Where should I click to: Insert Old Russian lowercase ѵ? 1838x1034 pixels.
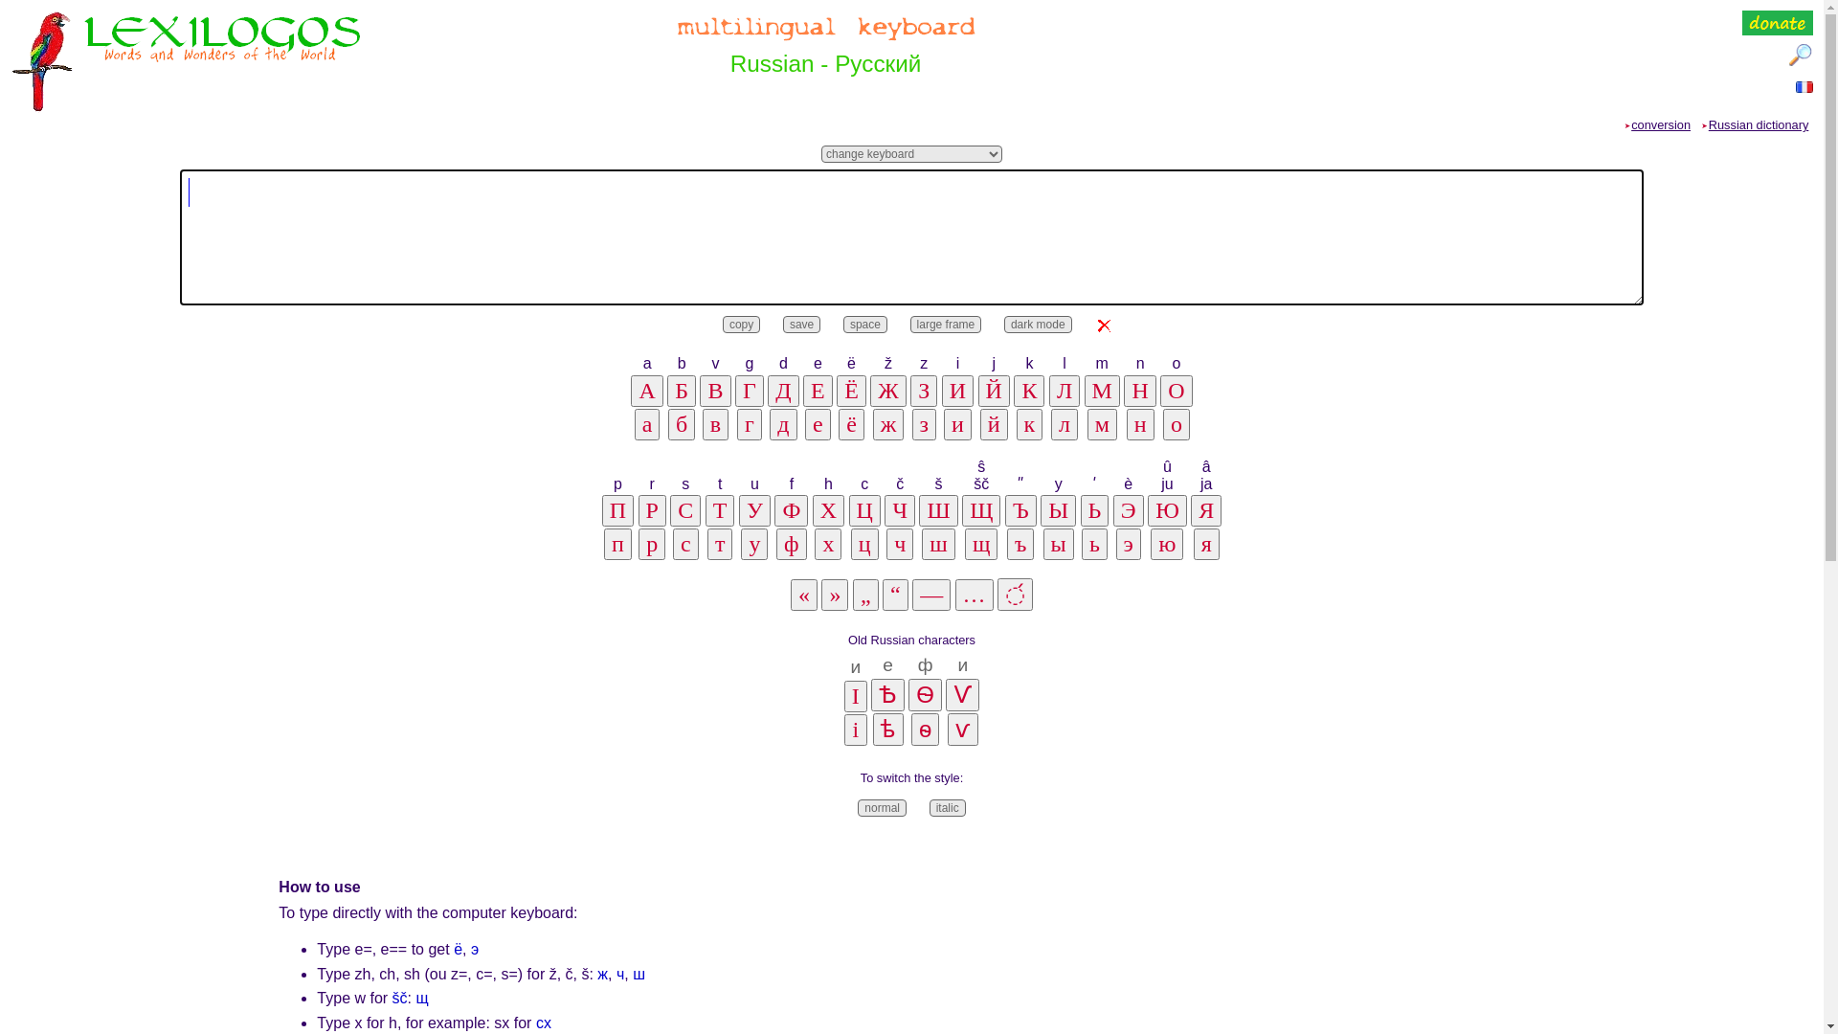tap(963, 730)
